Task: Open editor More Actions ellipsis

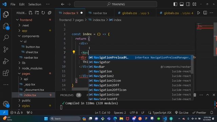Action: tap(211, 13)
